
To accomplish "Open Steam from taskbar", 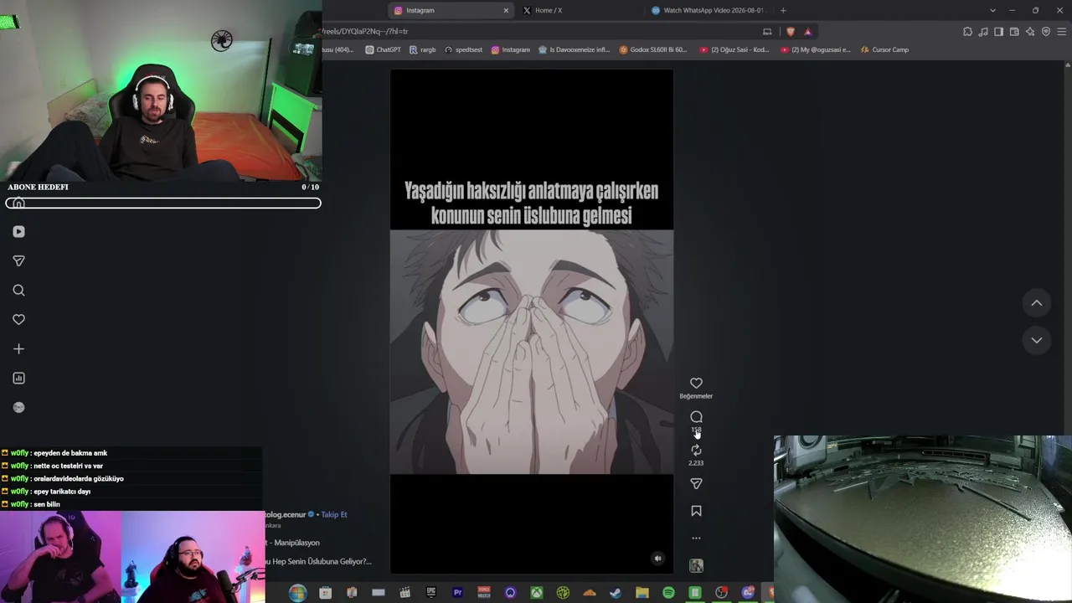I will pos(616,593).
